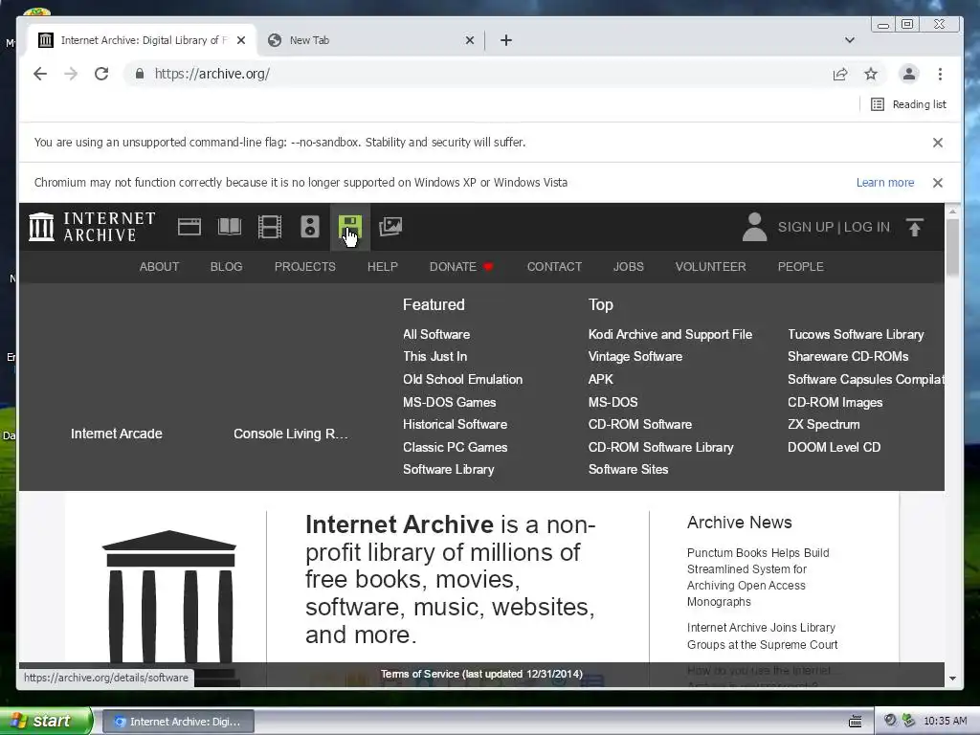The image size is (980, 735).
Task: Open the Windows start button
Action: pyautogui.click(x=46, y=721)
